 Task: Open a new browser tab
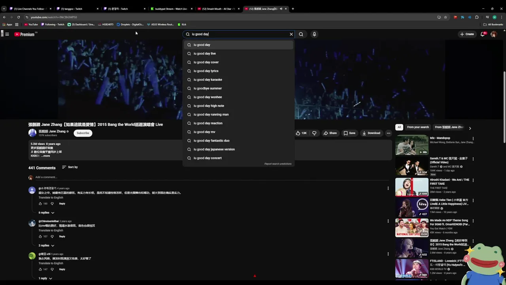click(x=293, y=9)
